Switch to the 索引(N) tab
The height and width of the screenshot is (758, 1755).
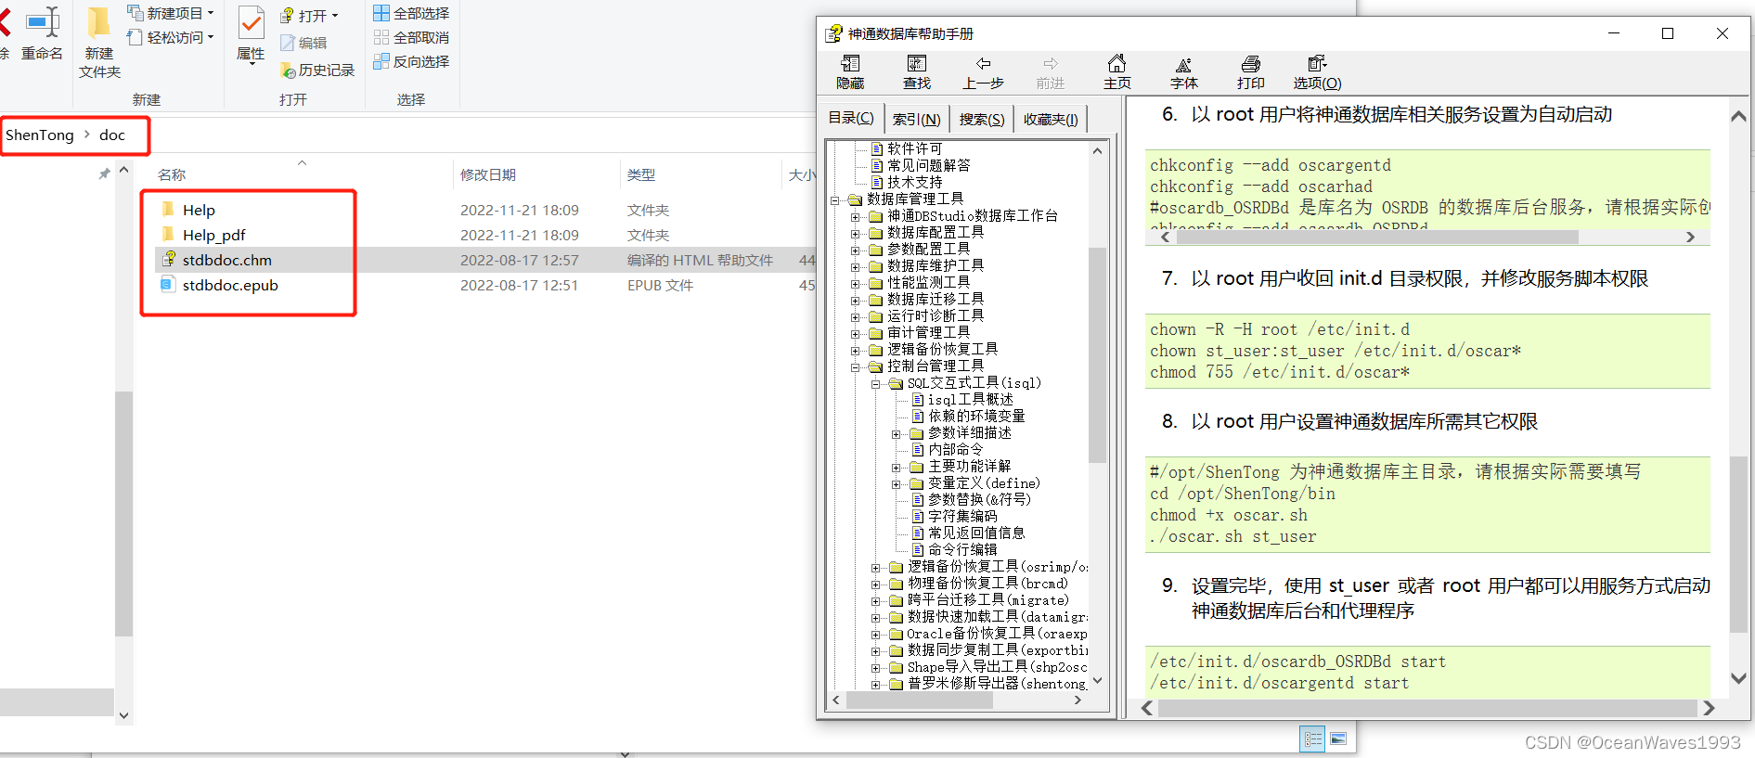pyautogui.click(x=917, y=119)
